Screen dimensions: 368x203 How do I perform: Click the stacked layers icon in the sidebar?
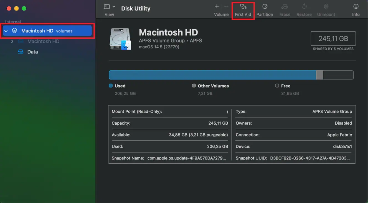click(x=14, y=31)
